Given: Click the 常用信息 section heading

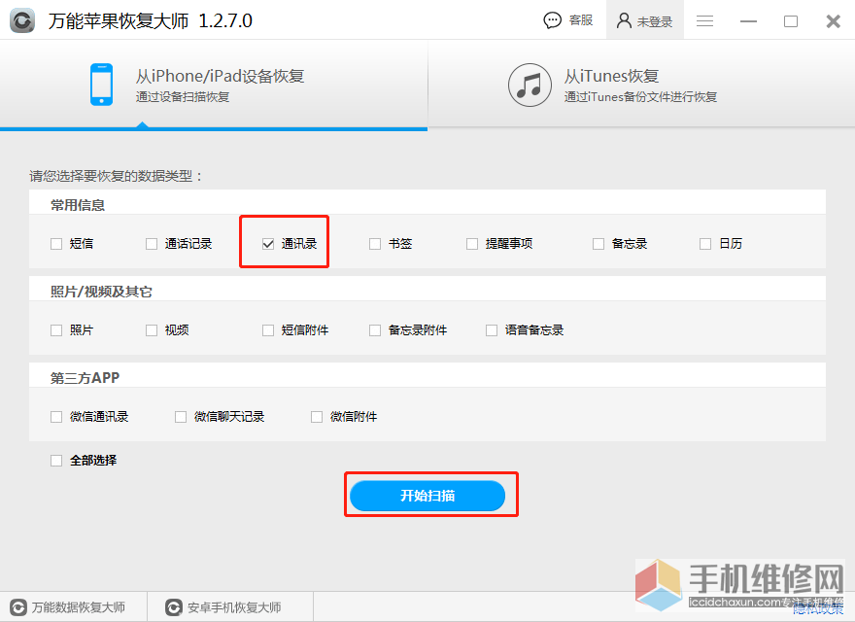Looking at the screenshot, I should click(78, 205).
